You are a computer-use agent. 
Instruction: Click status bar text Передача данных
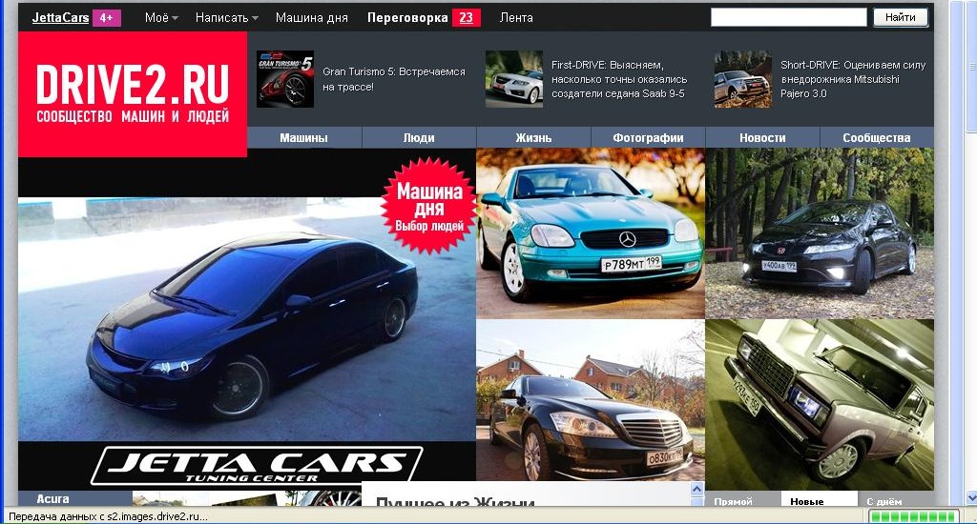[108, 516]
